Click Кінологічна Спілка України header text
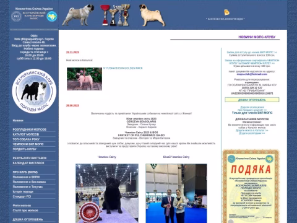 pyautogui.click(x=34, y=9)
